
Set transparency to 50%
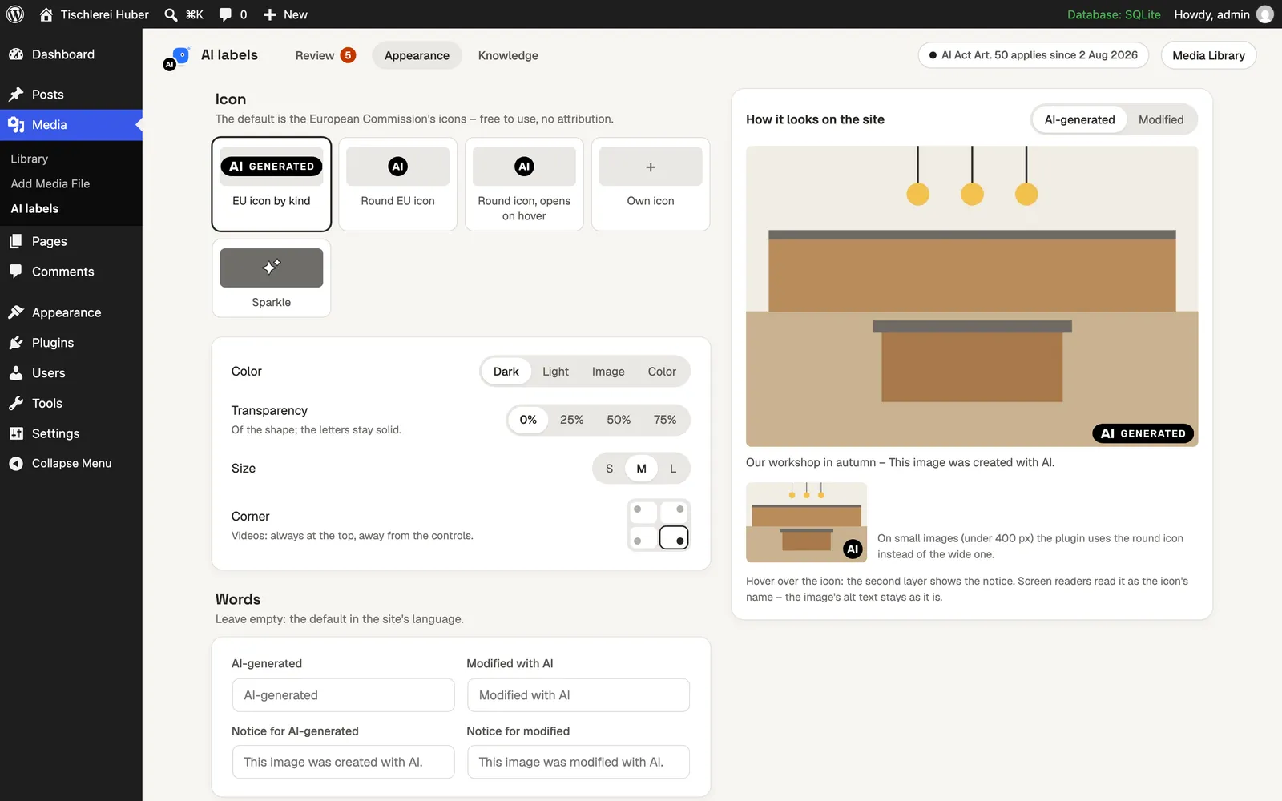click(x=619, y=420)
